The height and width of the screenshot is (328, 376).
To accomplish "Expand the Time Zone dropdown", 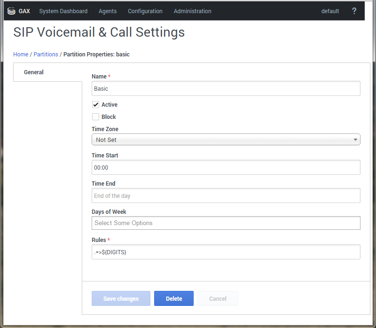I will 226,140.
